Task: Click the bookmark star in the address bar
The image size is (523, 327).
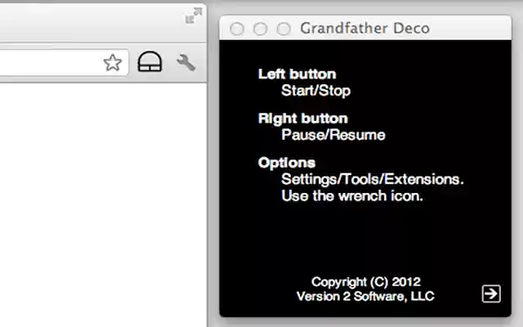Action: click(x=113, y=63)
